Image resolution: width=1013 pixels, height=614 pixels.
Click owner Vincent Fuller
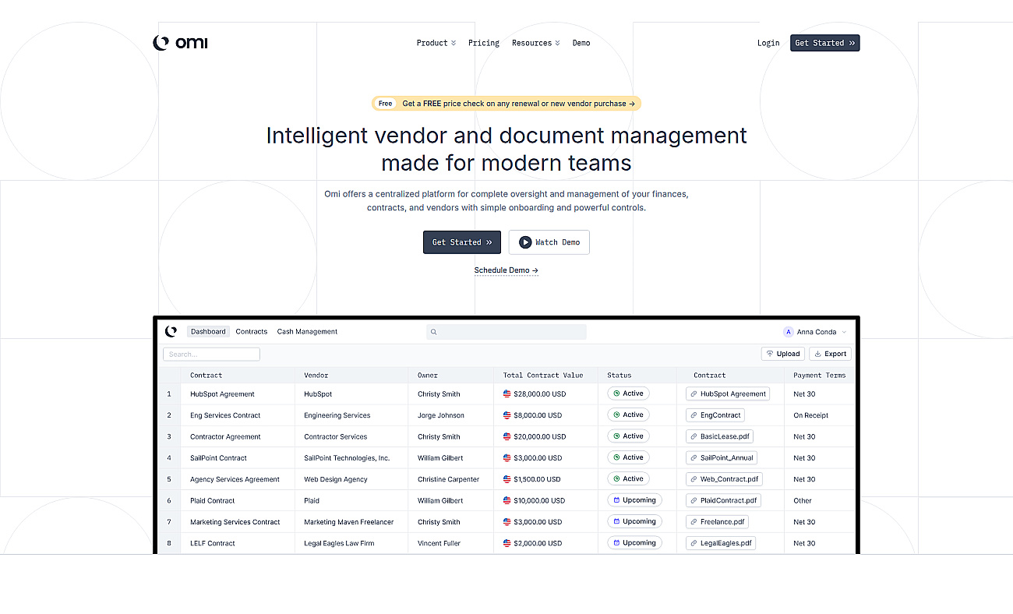[x=440, y=543]
